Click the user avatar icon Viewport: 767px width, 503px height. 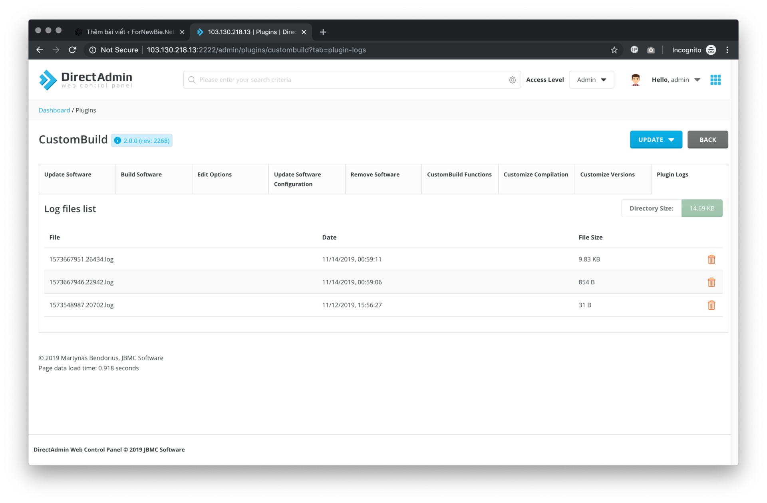pos(635,80)
